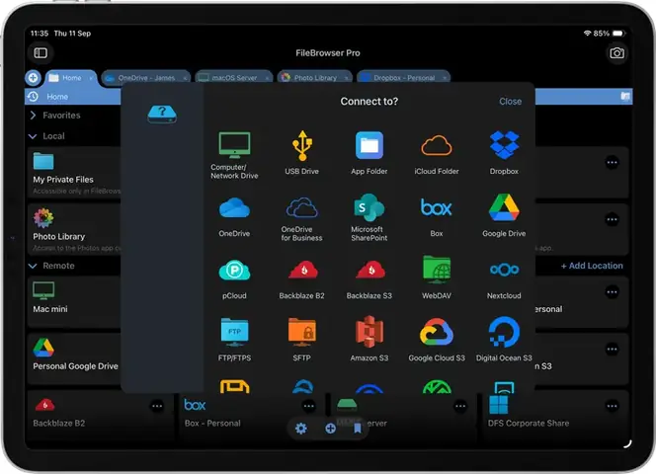This screenshot has height=474, width=656.
Task: Open the camera icon top right
Action: tap(616, 53)
